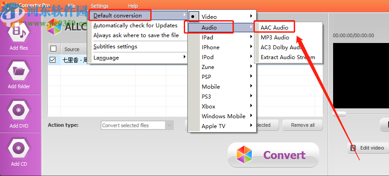
Task: Choose Extract Audio Stream option
Action: pos(288,57)
